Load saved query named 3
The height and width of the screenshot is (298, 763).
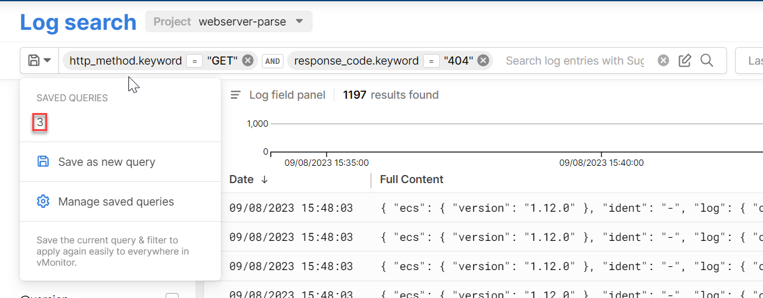(x=40, y=122)
